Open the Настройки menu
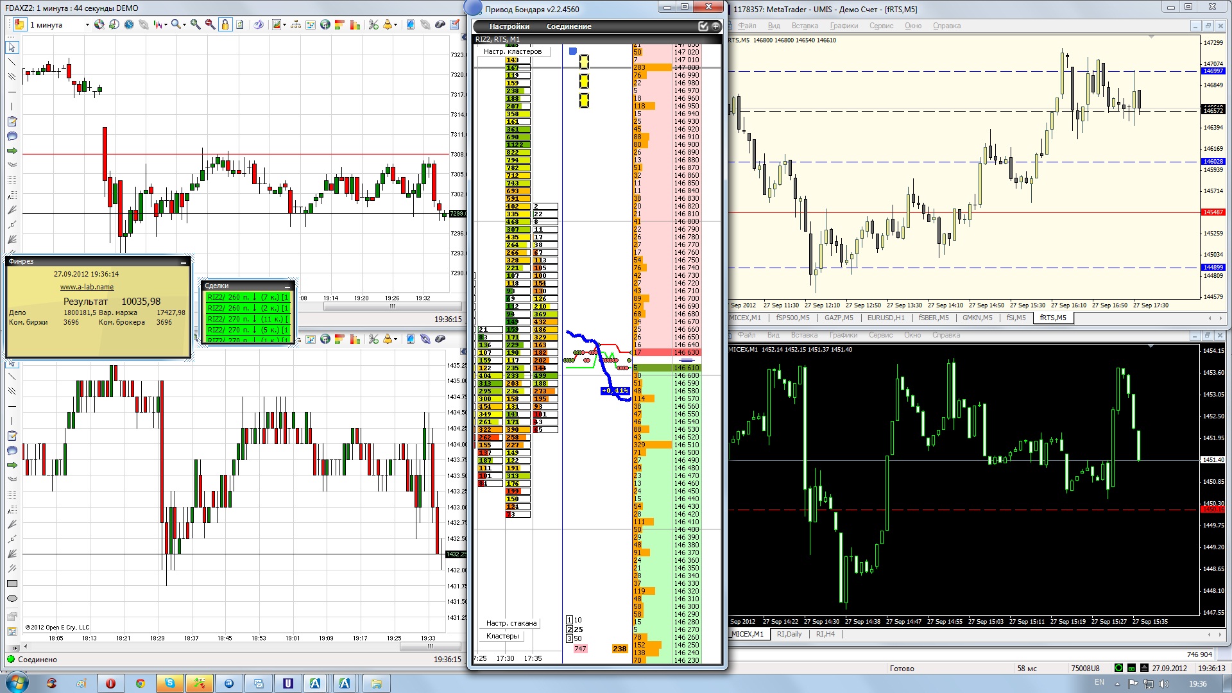1232x693 pixels. click(x=509, y=26)
